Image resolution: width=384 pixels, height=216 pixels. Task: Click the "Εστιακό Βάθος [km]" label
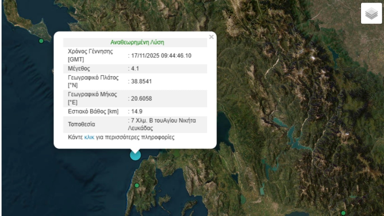[93, 112]
